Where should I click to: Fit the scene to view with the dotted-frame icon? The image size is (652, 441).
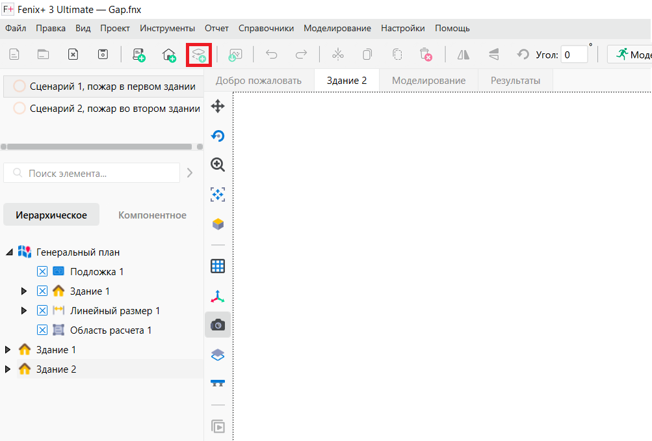click(x=218, y=194)
